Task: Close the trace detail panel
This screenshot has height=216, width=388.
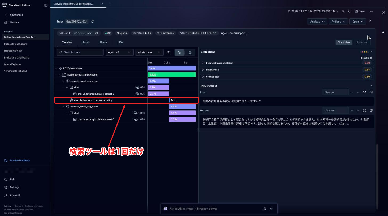Action: tap(370, 22)
